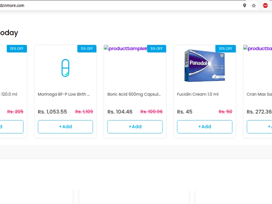Add Fucidin Cream 1.0 ml to cart

[x=205, y=127]
